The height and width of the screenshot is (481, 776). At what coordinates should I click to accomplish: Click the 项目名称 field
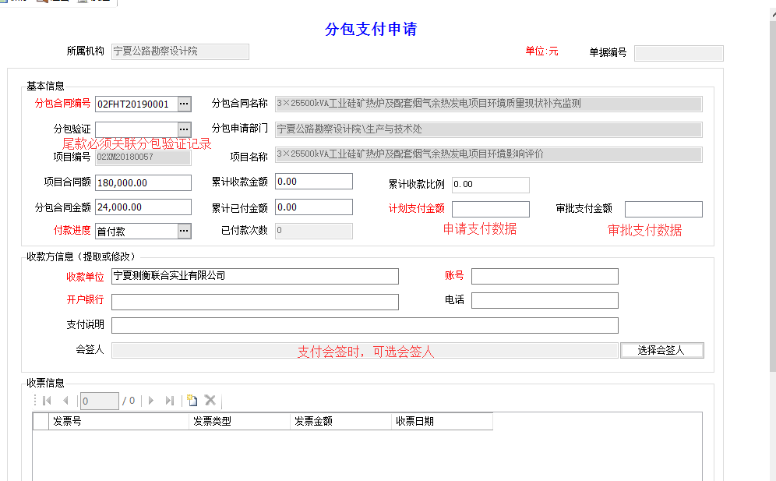(x=489, y=154)
